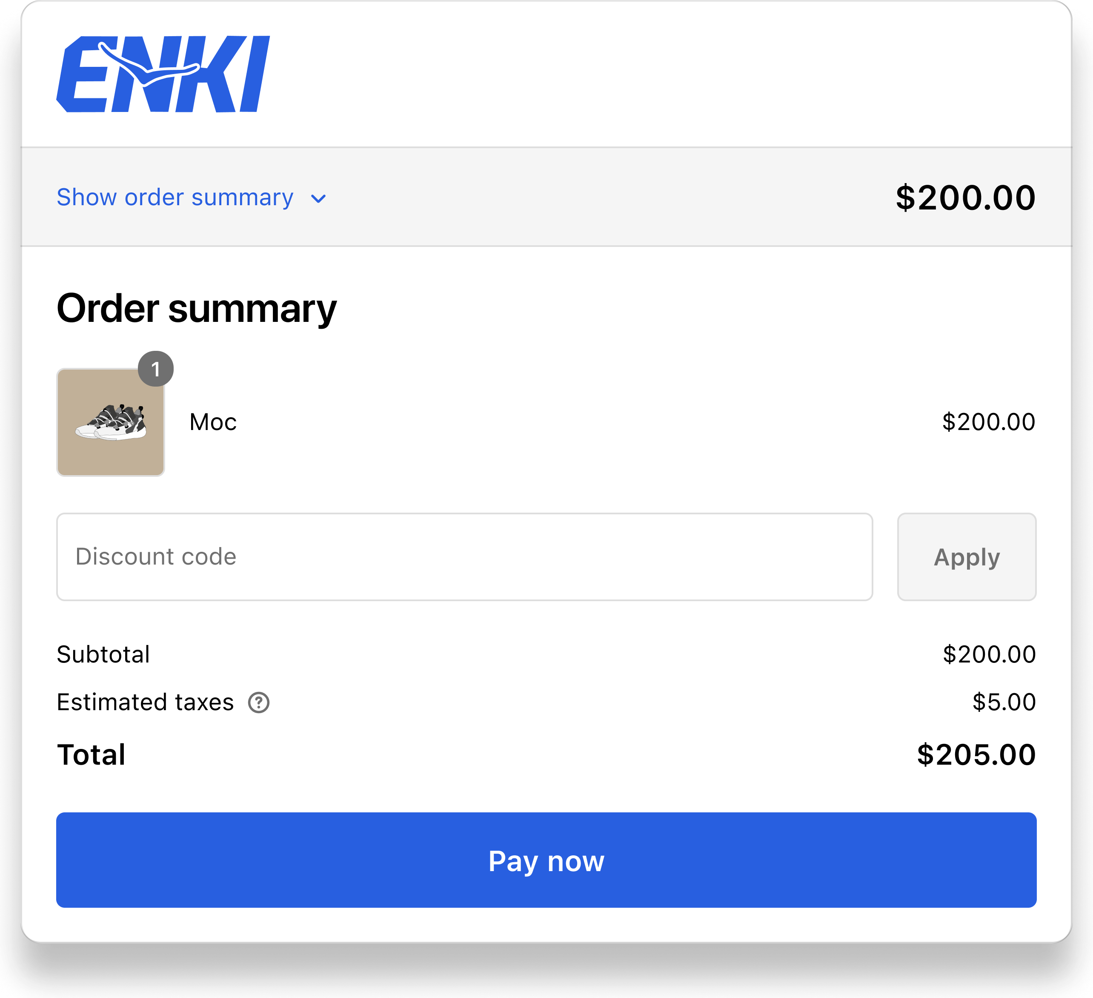Click the Estimated taxes label
The width and height of the screenshot is (1093, 998).
pos(145,702)
